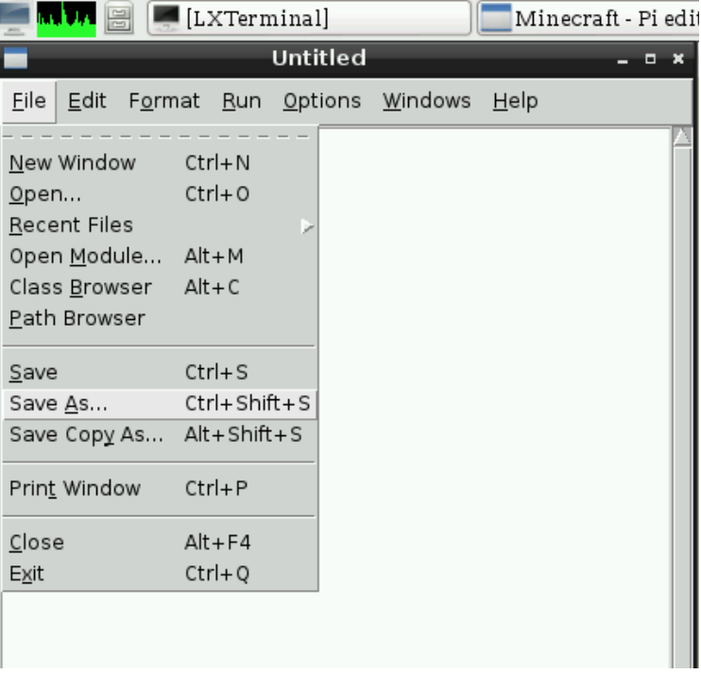This screenshot has width=701, height=674.
Task: Select Save in the File menu
Action: [x=160, y=373]
